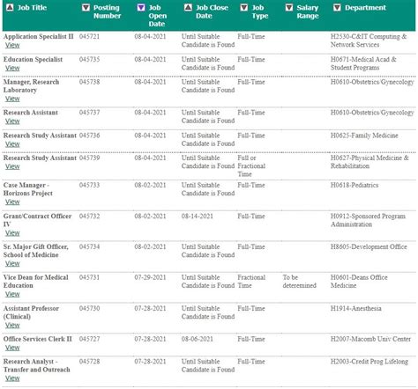Select the job title Office Services Clerk II
Image resolution: width=418 pixels, height=389 pixels.
coord(38,339)
